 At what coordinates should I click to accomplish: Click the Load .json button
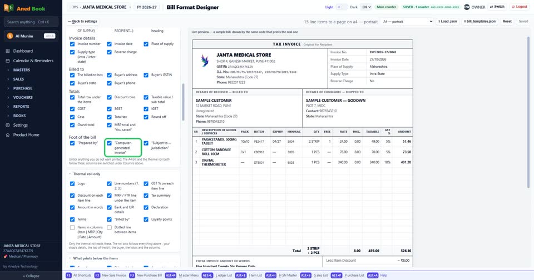[447, 22]
